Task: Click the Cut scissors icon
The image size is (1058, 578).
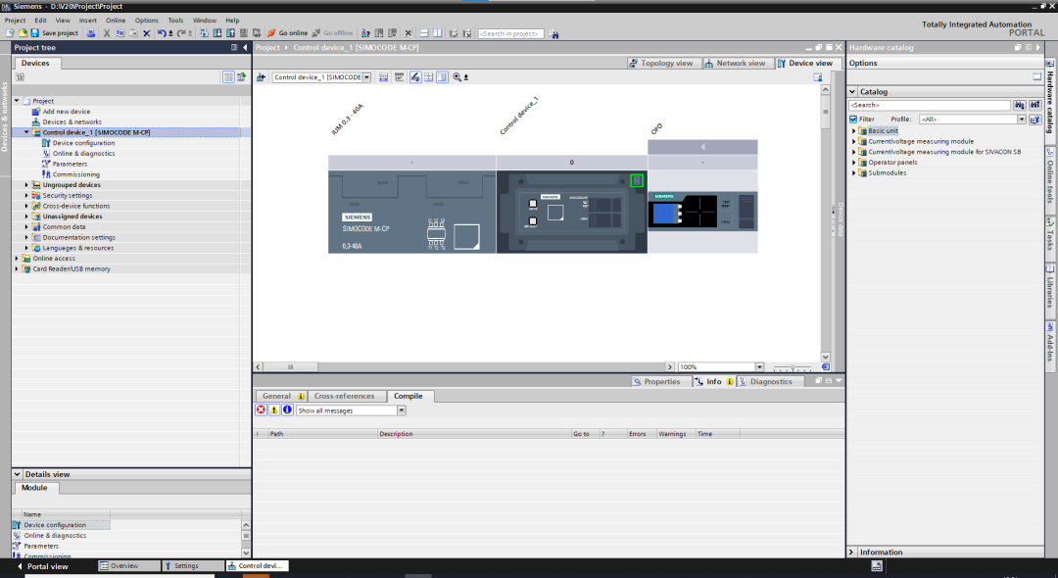Action: click(107, 33)
